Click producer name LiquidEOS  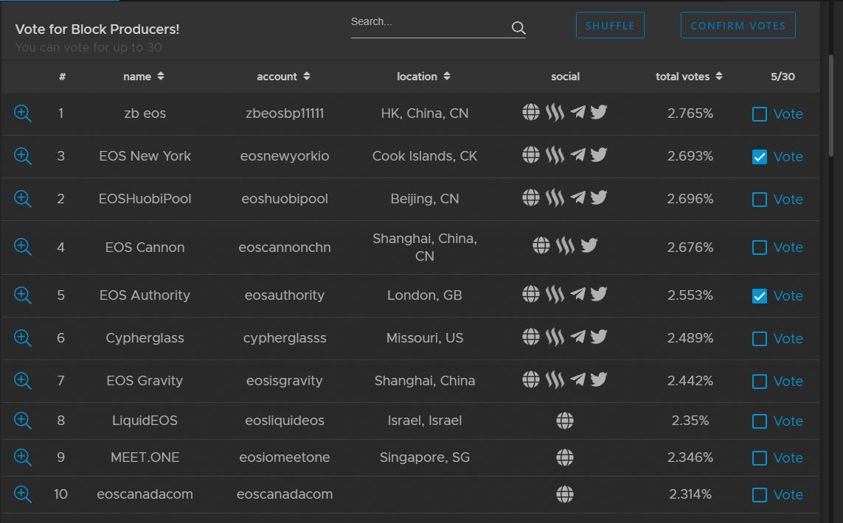click(x=145, y=421)
